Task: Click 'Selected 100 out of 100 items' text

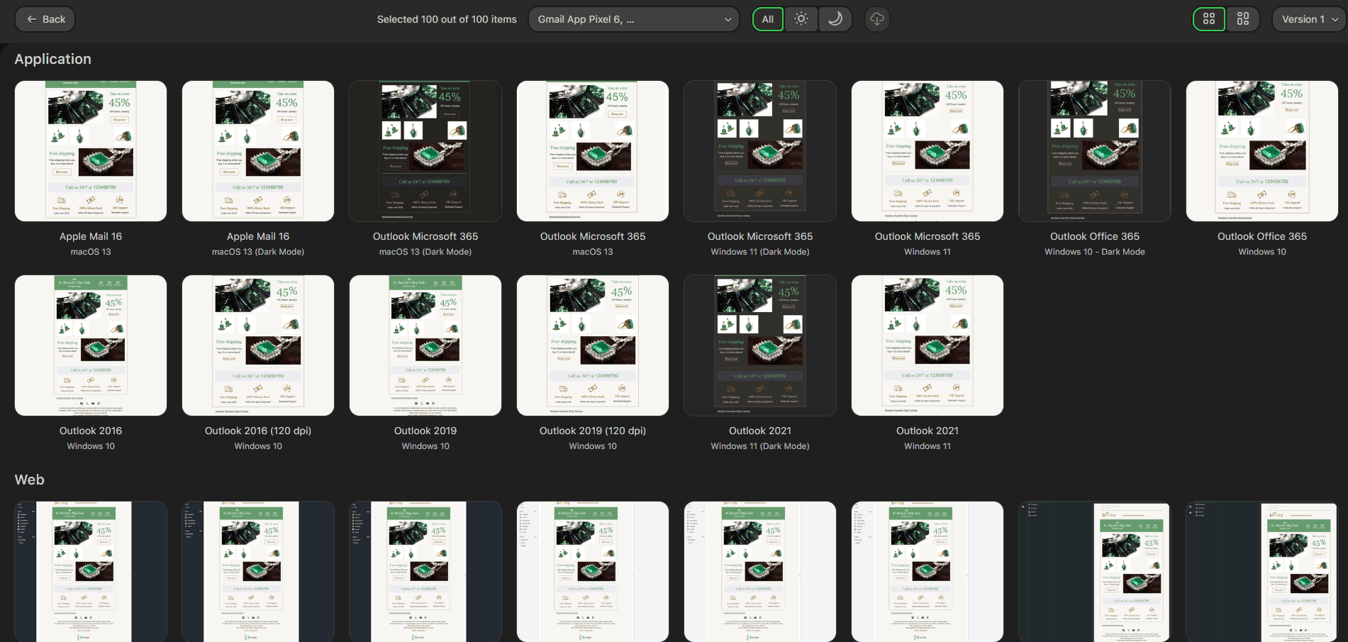Action: point(447,19)
